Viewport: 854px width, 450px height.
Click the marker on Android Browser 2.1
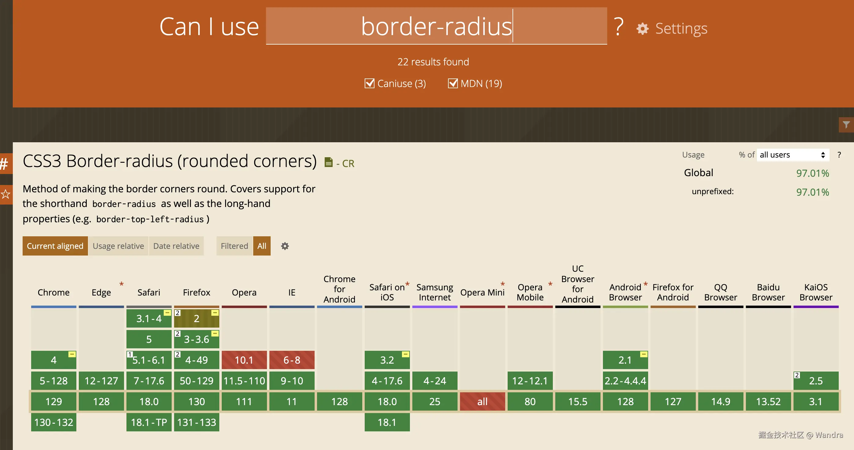[x=644, y=354]
